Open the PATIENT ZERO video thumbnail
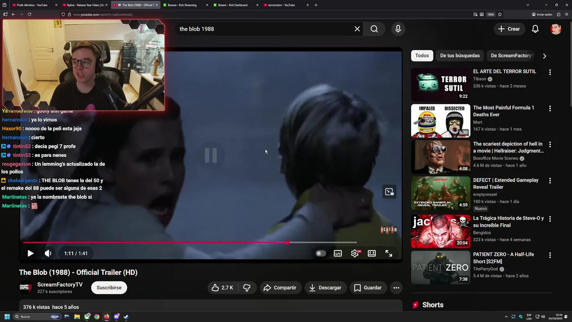This screenshot has width=572, height=322. (441, 267)
